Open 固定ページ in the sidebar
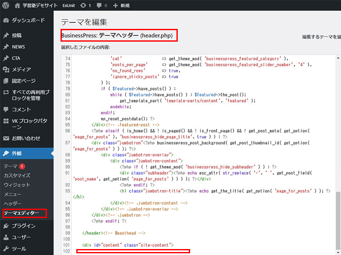The image size is (341, 255). pyautogui.click(x=23, y=81)
